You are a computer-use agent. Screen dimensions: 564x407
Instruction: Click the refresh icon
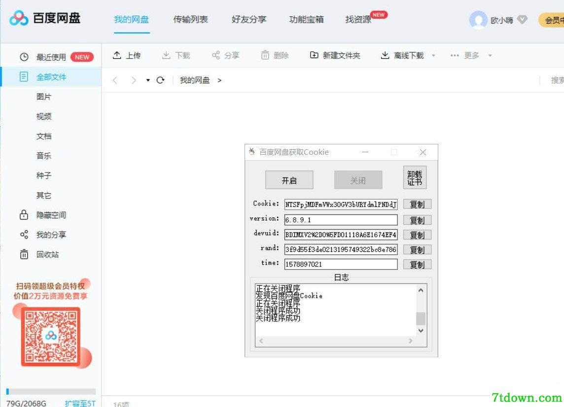point(160,80)
